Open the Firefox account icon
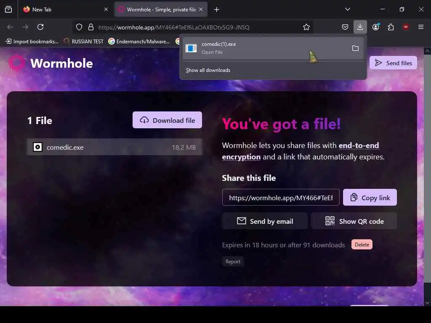 click(376, 27)
